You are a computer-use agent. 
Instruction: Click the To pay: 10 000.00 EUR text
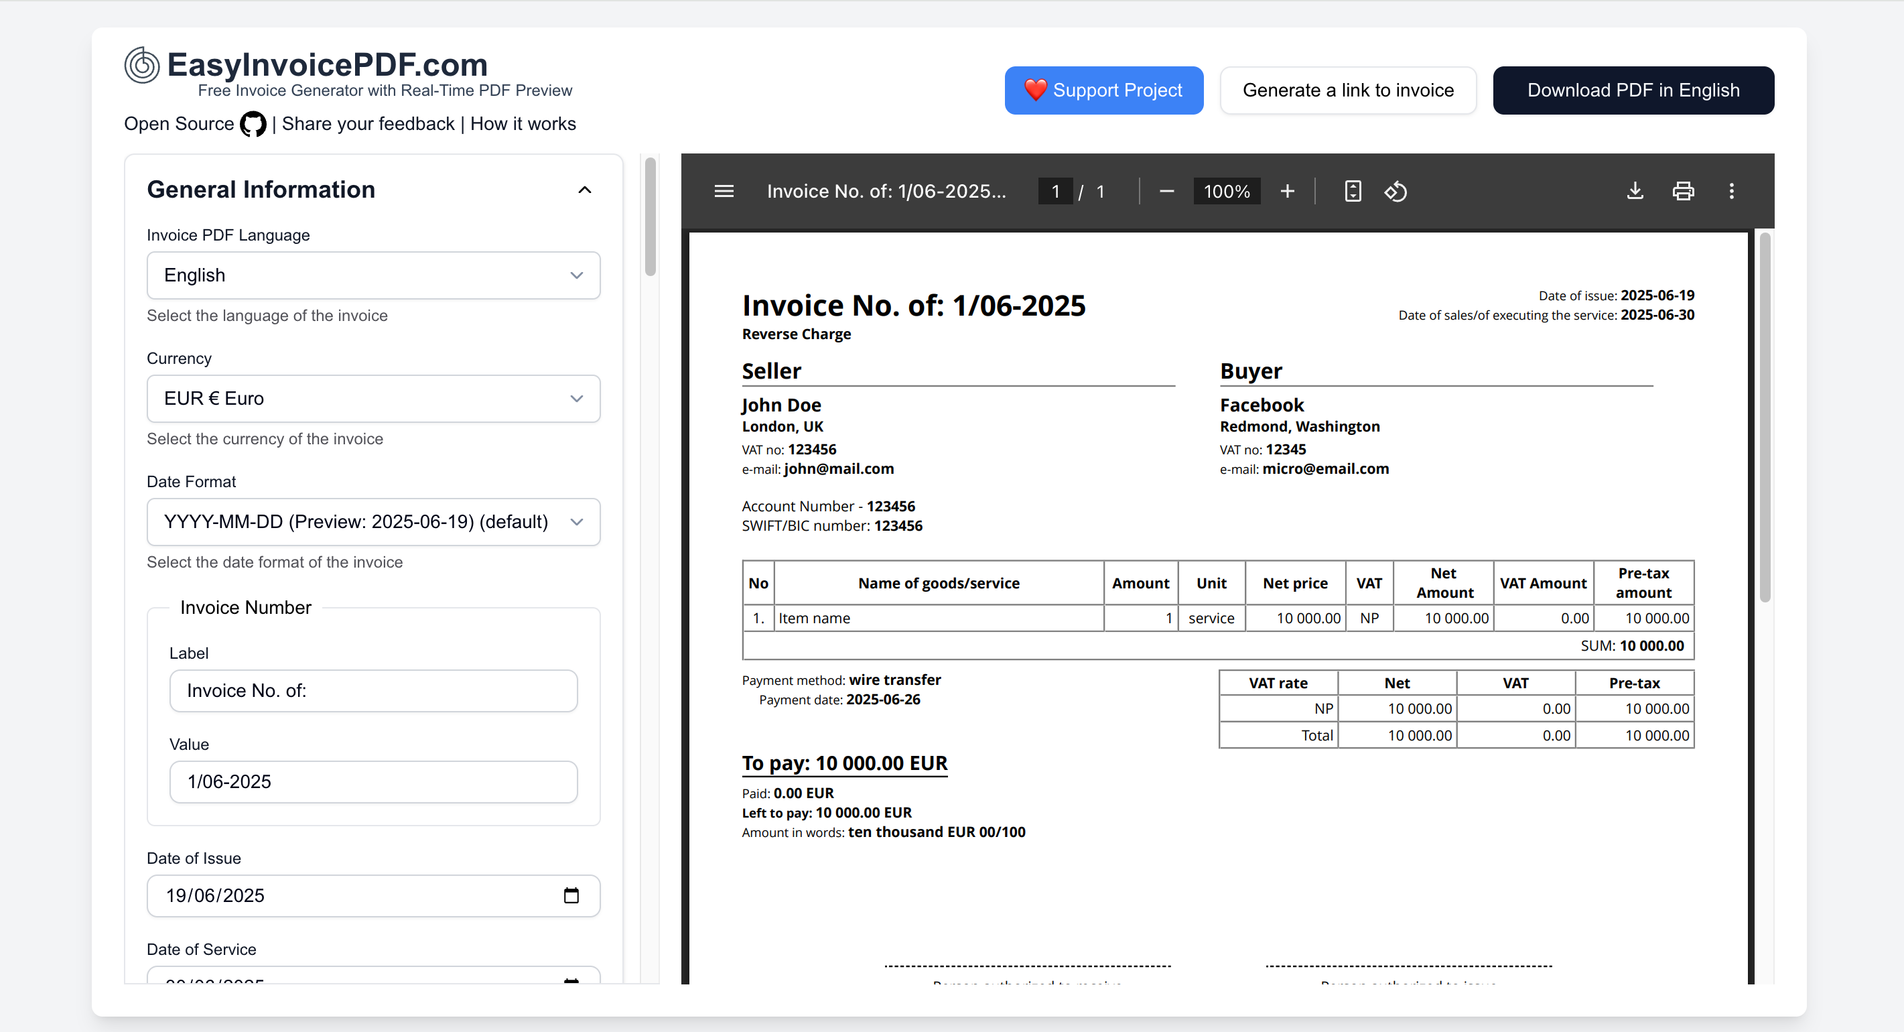(x=844, y=763)
